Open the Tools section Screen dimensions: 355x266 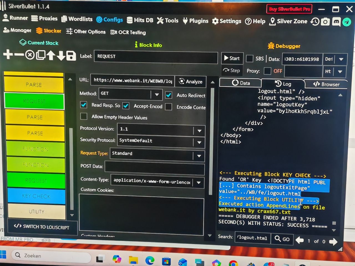point(168,21)
